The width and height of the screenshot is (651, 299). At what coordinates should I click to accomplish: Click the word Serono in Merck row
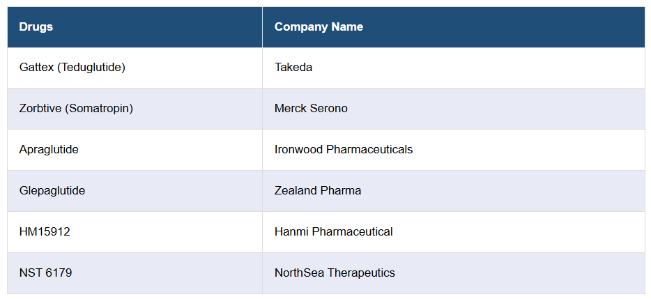329,109
